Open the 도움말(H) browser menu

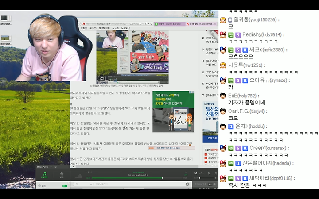click(125, 28)
